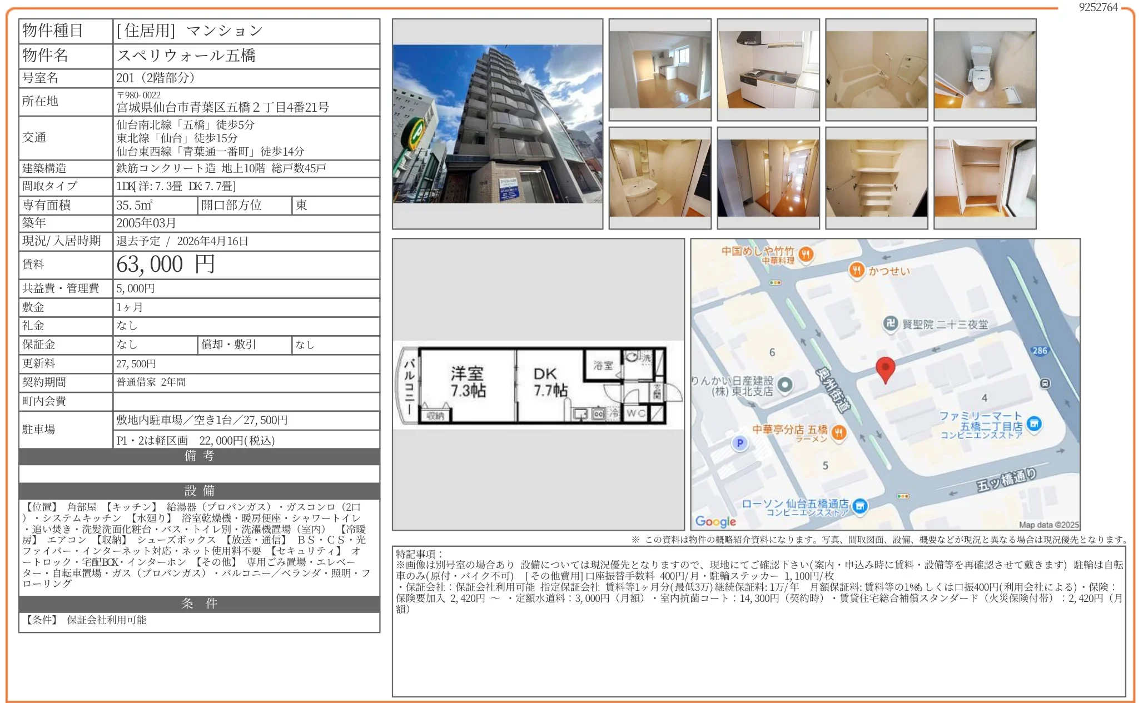Viewport: 1143px width, 703px height.
Task: Click the 63,000 円 rent amount
Action: click(x=166, y=265)
